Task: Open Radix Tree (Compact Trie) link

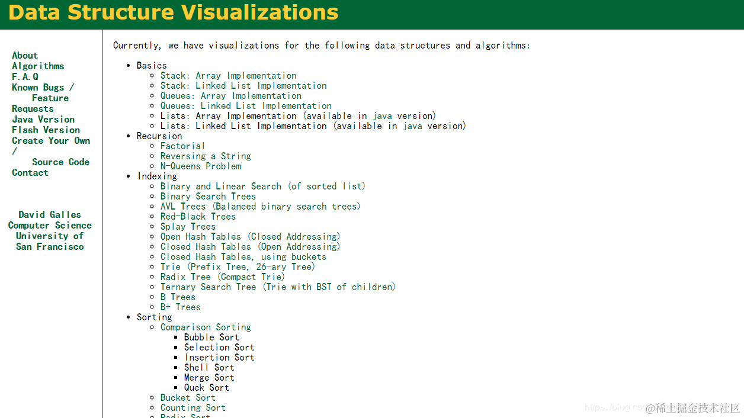Action: pos(223,277)
